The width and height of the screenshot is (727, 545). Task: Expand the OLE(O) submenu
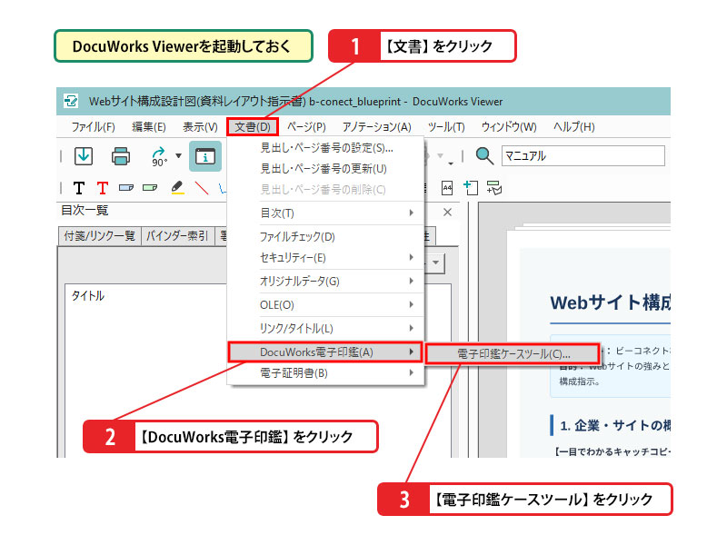tap(326, 305)
